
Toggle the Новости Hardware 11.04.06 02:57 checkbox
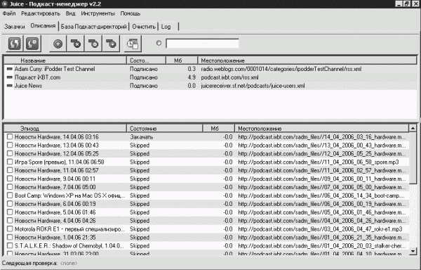(x=10, y=170)
